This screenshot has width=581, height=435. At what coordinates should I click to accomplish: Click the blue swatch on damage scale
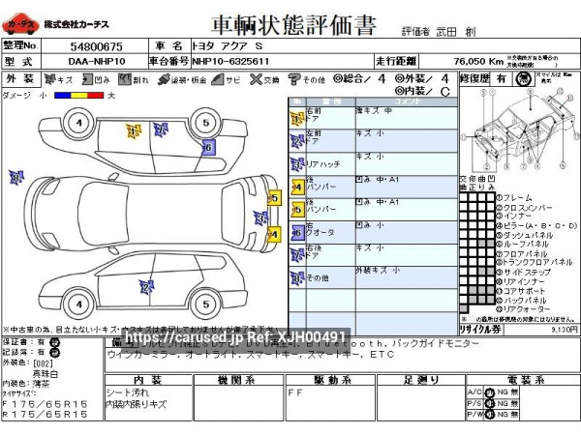coord(62,96)
